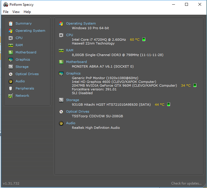
Task: Click the RAM icon in summary panel
Action: (x=61, y=51)
